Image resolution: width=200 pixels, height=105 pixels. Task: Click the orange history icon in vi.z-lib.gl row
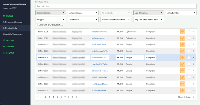click(183, 84)
